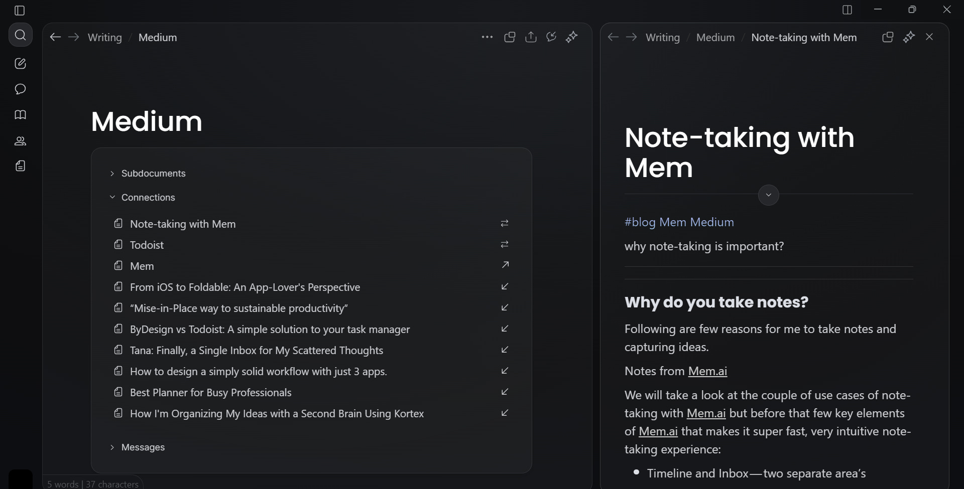Click why note-taking is important line
The height and width of the screenshot is (489, 964).
tap(704, 246)
